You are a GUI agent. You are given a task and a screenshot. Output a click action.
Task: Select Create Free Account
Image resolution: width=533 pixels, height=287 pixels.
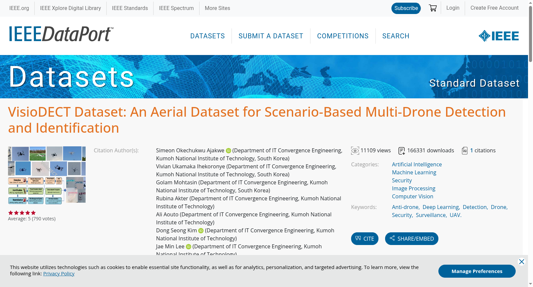click(x=494, y=8)
